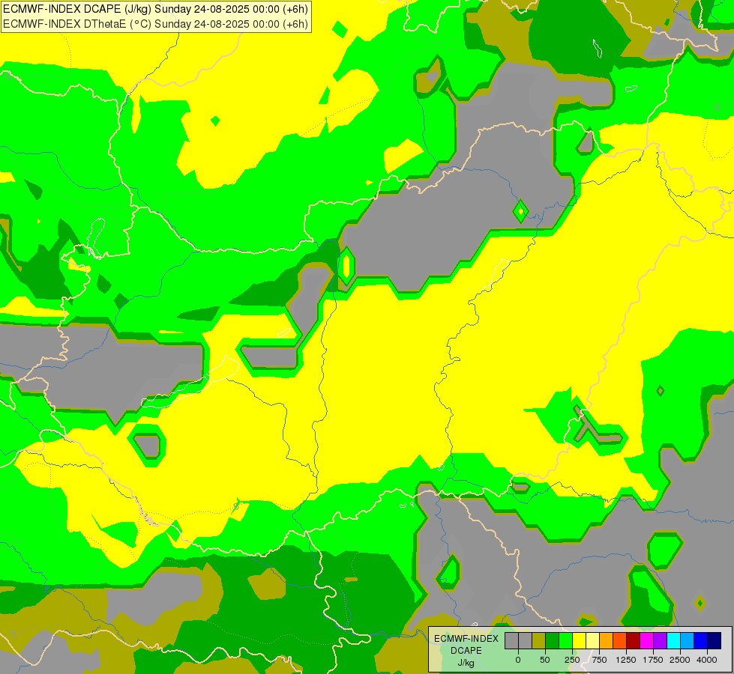Viewport: 734px width, 674px height.
Task: Click the legend label DCAPE
Action: click(x=466, y=651)
